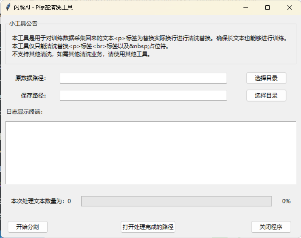Start processing with the 开始分割 button
This screenshot has width=301, height=238.
tap(27, 227)
